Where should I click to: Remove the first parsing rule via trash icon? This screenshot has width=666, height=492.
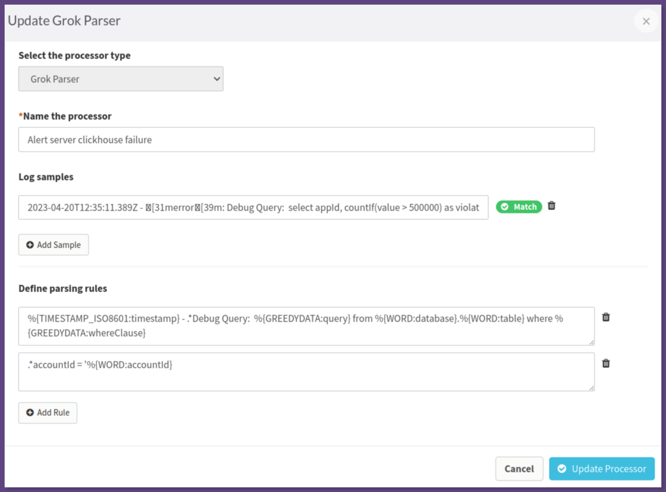(x=605, y=317)
